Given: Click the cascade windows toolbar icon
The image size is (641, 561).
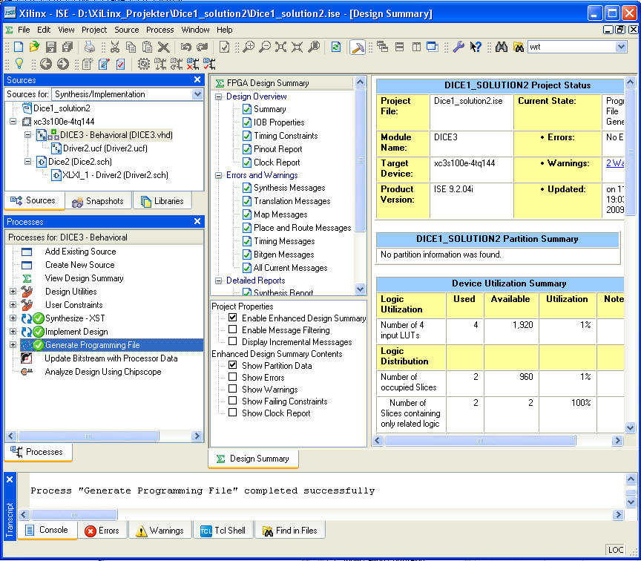Looking at the screenshot, I should pos(383,47).
